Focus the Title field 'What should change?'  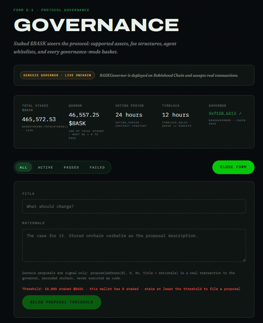pos(134,206)
